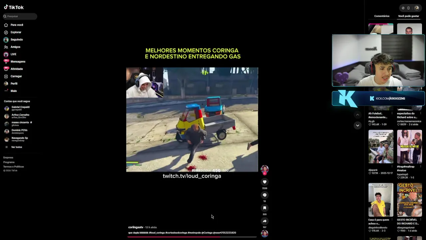Focus the Pesquisar search field
Image resolution: width=426 pixels, height=240 pixels.
(x=20, y=16)
